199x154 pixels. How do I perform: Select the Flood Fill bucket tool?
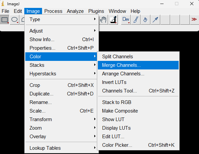pyautogui.click(x=145, y=20)
